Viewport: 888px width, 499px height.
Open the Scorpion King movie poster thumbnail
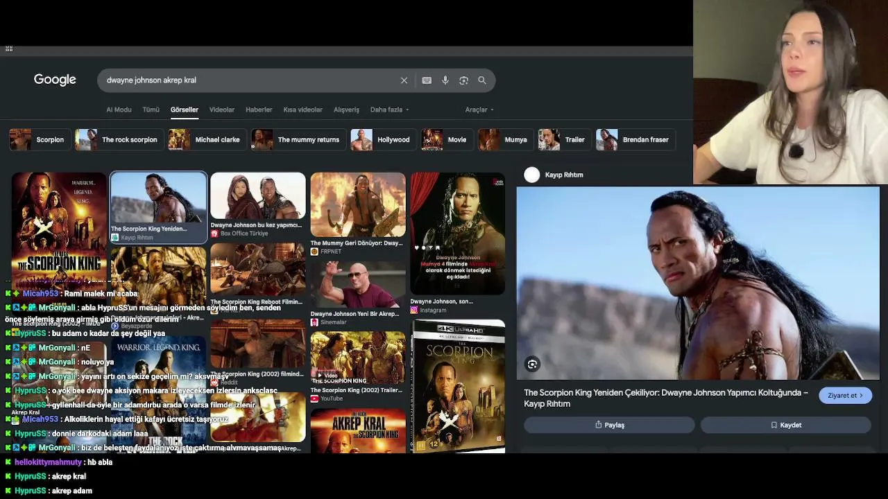coord(59,230)
